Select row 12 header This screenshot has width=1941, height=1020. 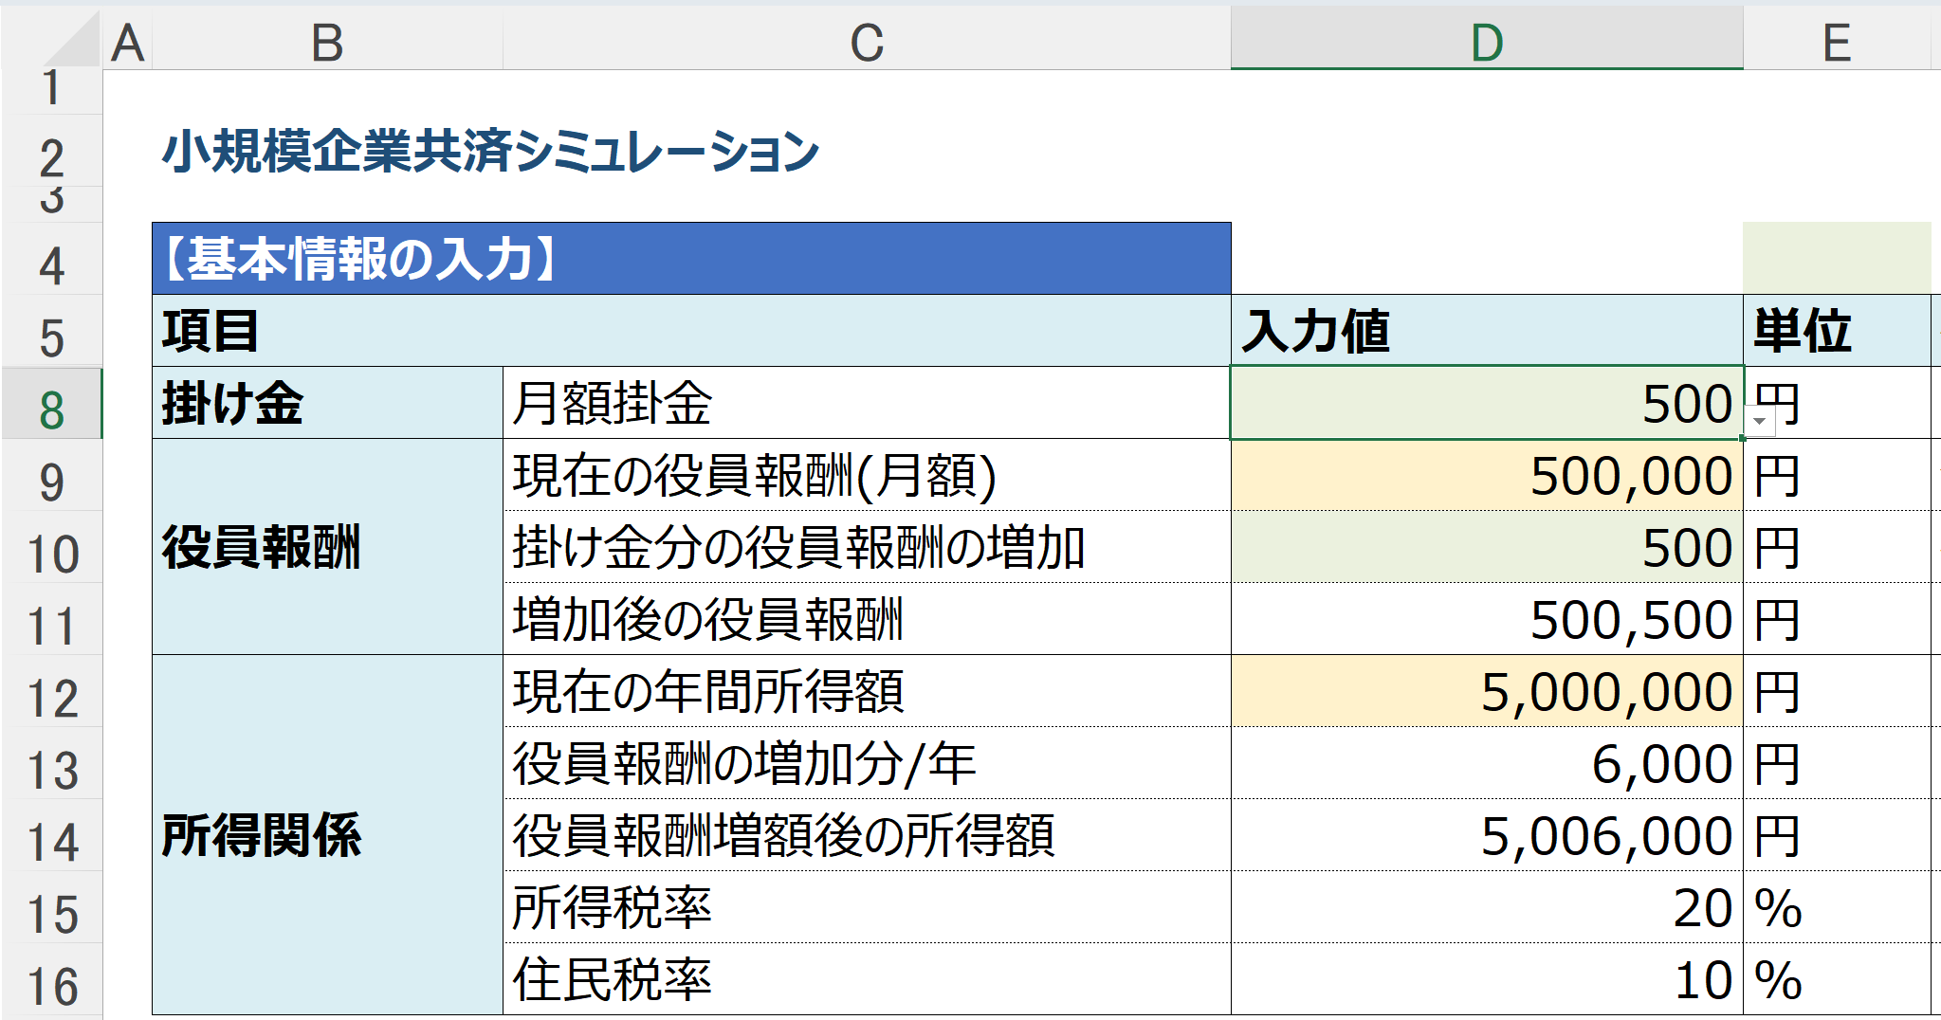pos(51,698)
